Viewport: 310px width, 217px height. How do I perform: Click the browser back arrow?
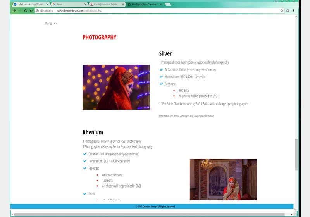(15, 11)
